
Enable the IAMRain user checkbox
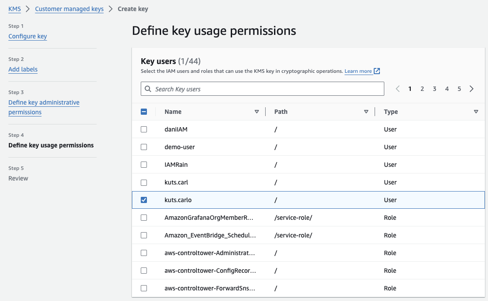point(144,165)
